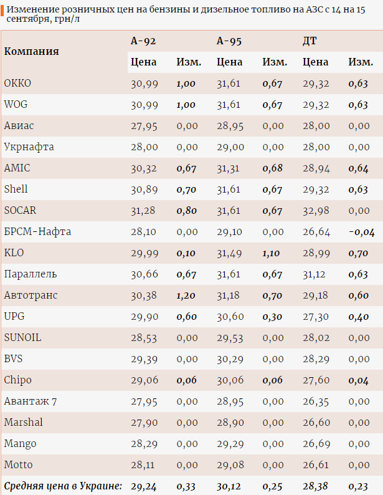This screenshot has width=383, height=495.
Task: Click the A-92 column group header
Action: tap(143, 41)
